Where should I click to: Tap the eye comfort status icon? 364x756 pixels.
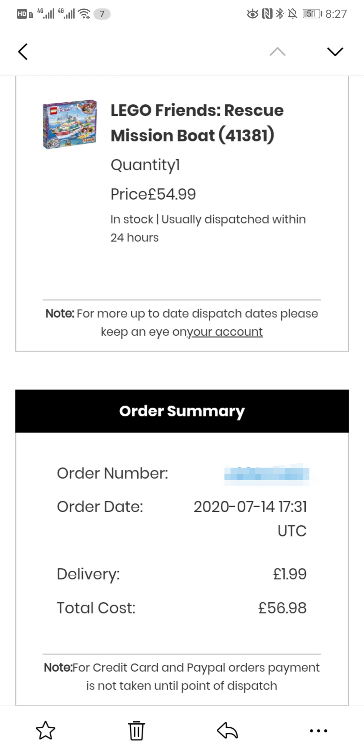[x=253, y=14]
